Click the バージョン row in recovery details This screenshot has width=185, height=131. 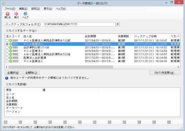coord(13,111)
